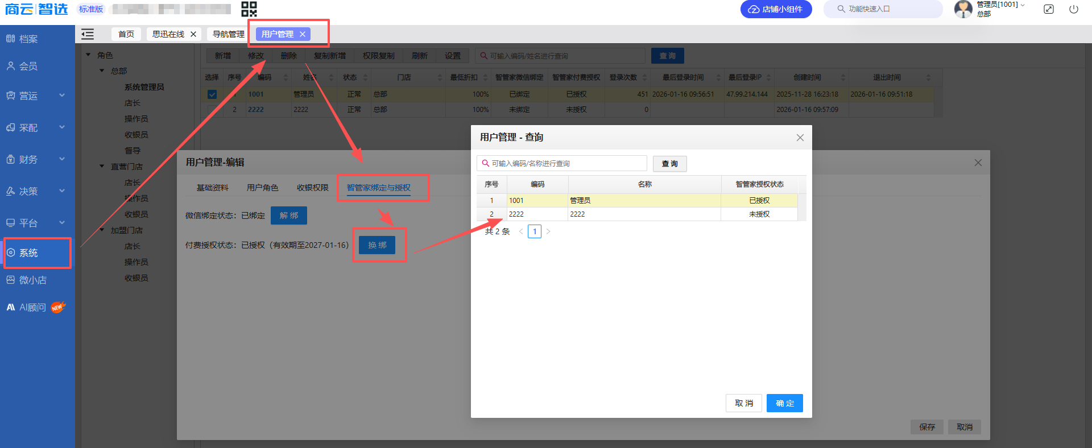Click 确定 in the query dialog

coord(784,403)
